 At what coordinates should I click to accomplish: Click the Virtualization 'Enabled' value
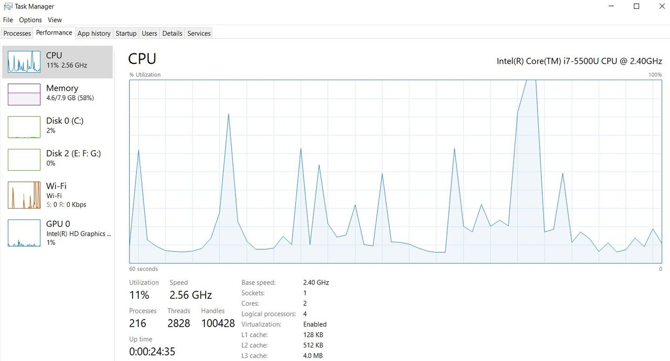coord(315,324)
